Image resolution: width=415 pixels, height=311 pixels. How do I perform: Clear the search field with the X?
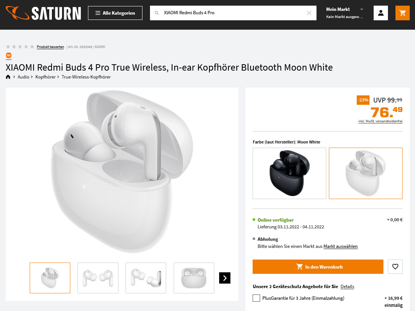click(x=309, y=13)
